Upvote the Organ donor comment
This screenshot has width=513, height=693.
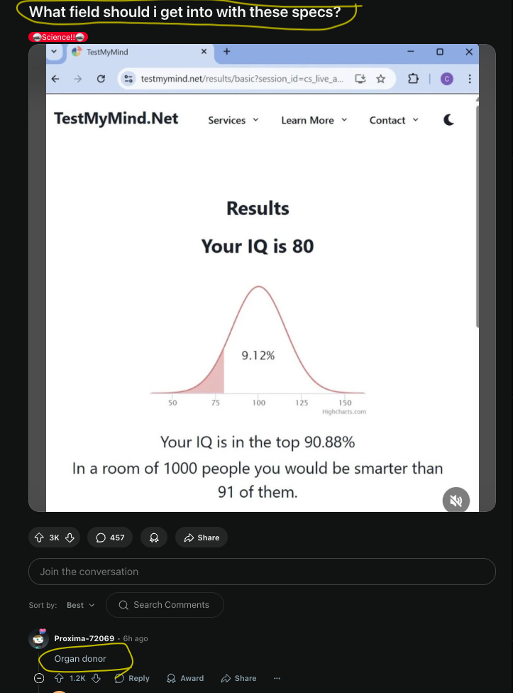pos(59,678)
